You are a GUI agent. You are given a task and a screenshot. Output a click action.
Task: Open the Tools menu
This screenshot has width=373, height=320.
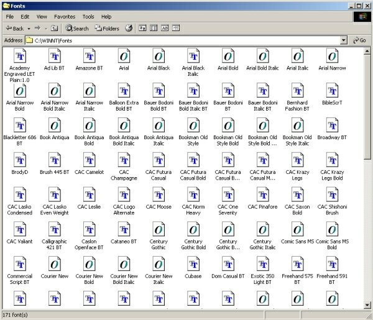click(88, 17)
